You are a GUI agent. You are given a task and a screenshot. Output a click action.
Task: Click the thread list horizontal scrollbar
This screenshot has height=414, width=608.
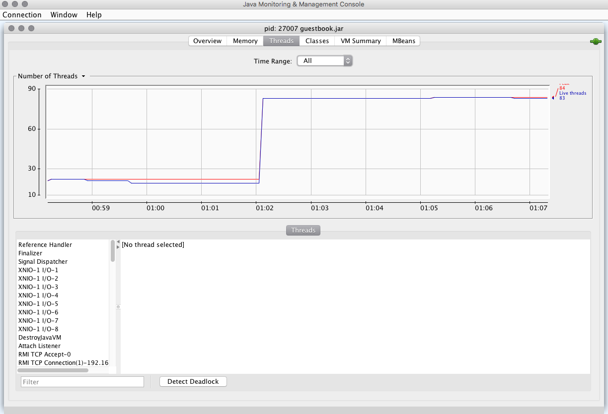53,370
